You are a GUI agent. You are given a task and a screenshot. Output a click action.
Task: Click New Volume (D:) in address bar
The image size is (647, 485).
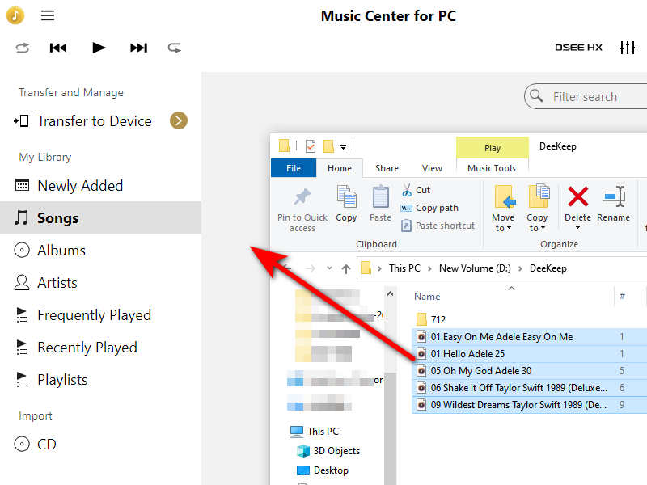point(475,268)
